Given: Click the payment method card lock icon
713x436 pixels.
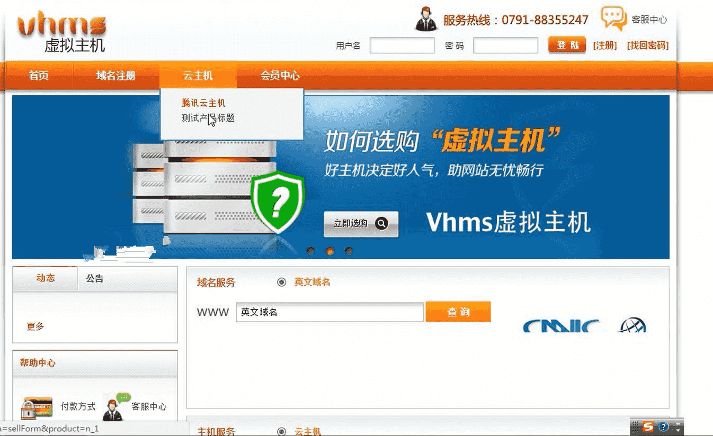Looking at the screenshot, I should point(36,407).
